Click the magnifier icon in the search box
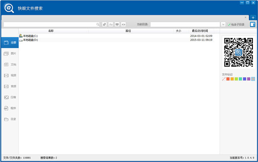 [x=98, y=25]
